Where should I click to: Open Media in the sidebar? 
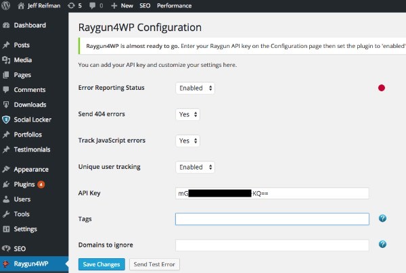(x=23, y=60)
